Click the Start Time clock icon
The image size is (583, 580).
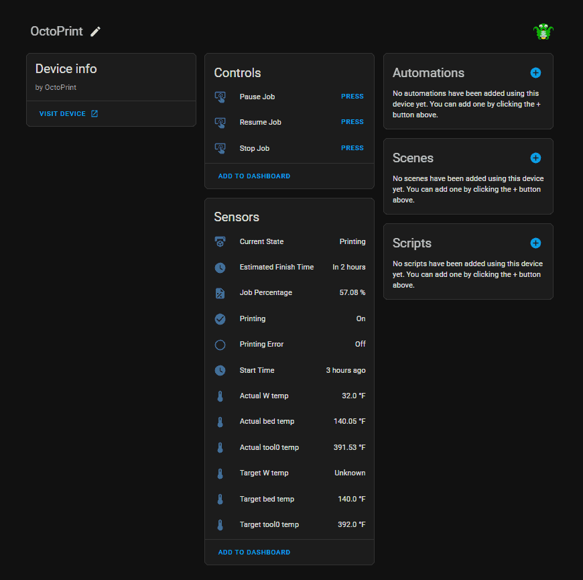[220, 371]
